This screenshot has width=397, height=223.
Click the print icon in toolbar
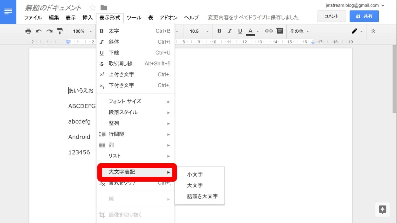pyautogui.click(x=28, y=31)
